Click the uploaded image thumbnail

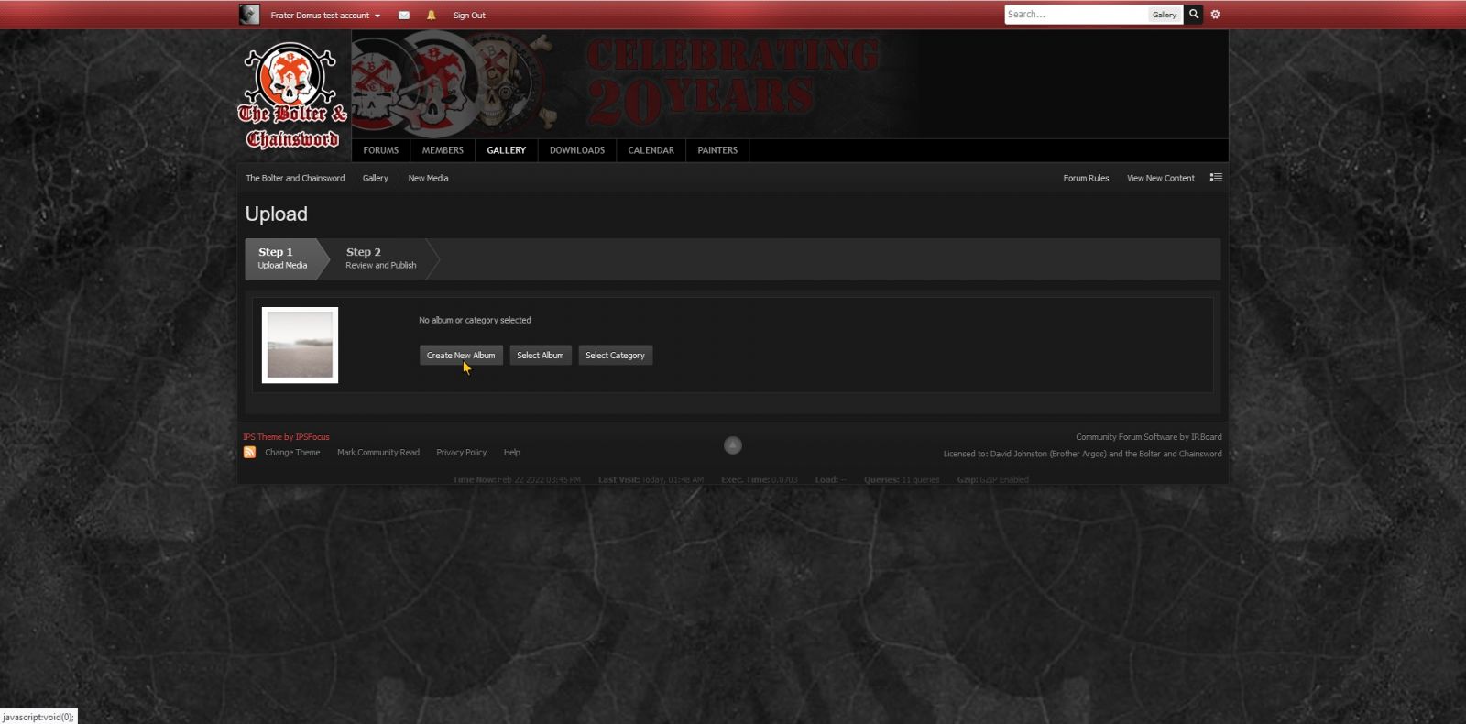[300, 346]
